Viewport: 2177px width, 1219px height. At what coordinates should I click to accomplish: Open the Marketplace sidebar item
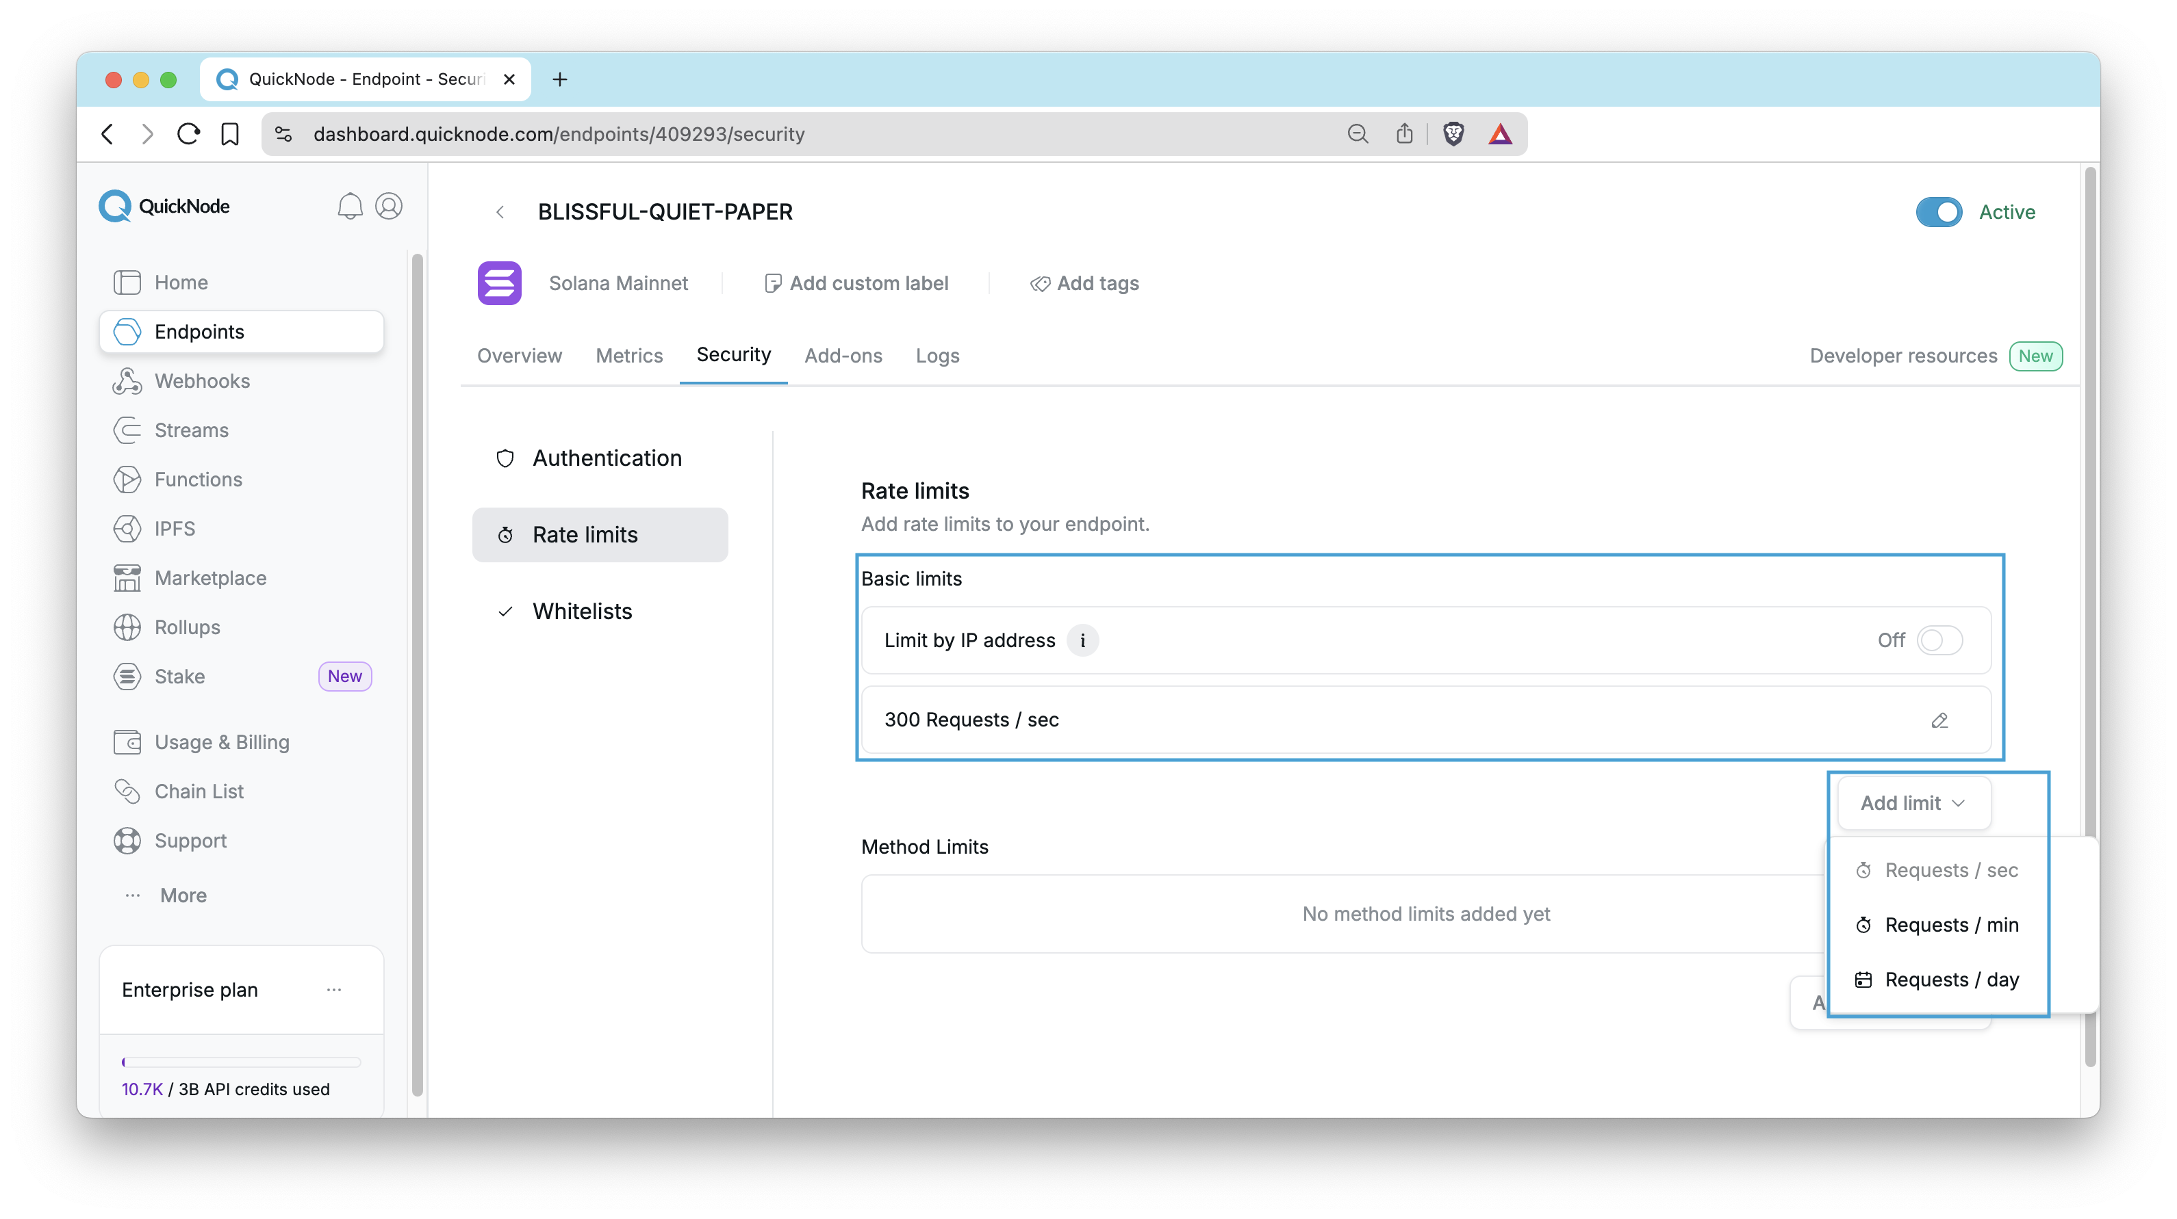[210, 578]
